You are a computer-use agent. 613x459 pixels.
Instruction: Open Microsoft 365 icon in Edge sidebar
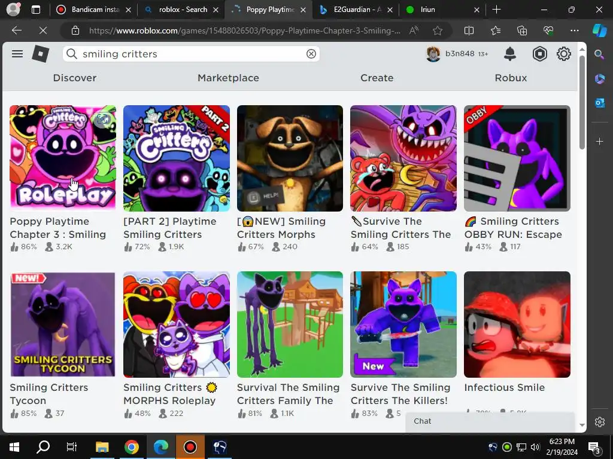599,79
